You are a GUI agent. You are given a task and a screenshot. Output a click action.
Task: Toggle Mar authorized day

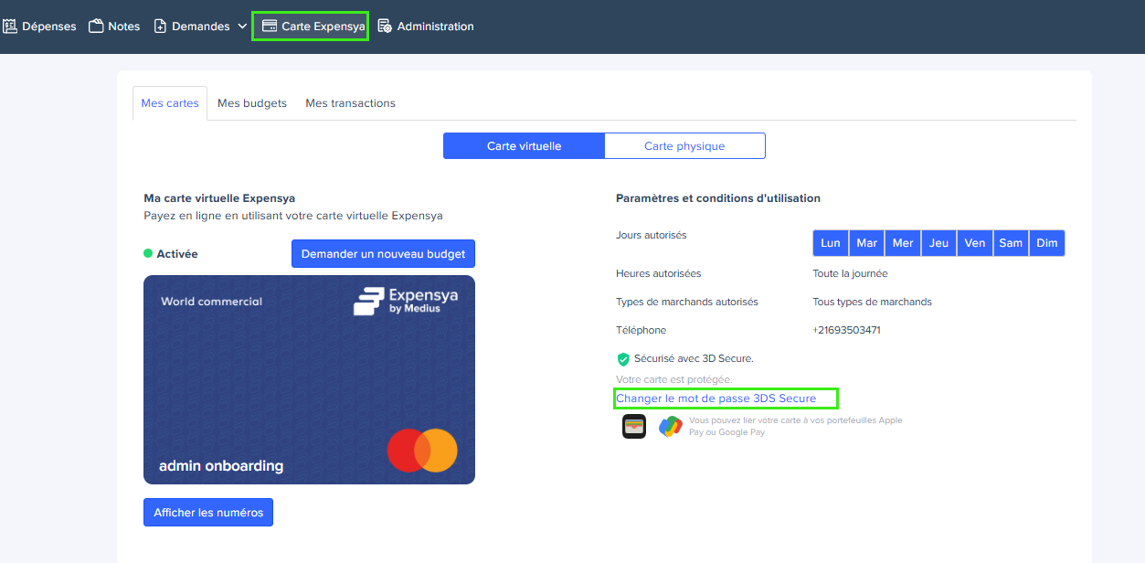867,243
